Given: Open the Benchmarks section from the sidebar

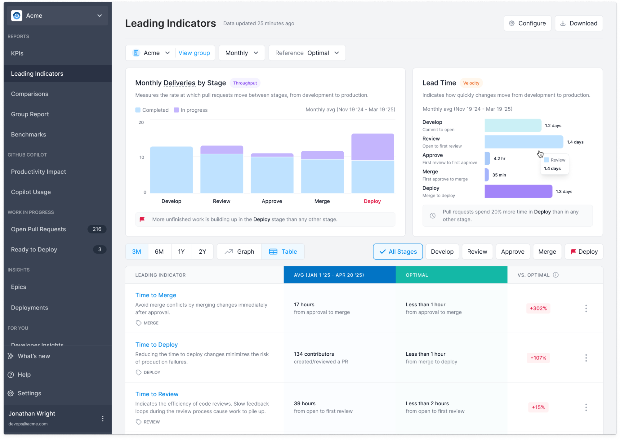Looking at the screenshot, I should 28,134.
